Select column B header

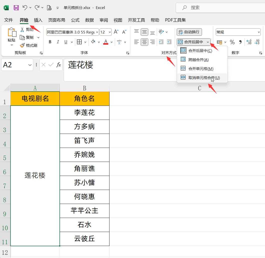pos(84,88)
